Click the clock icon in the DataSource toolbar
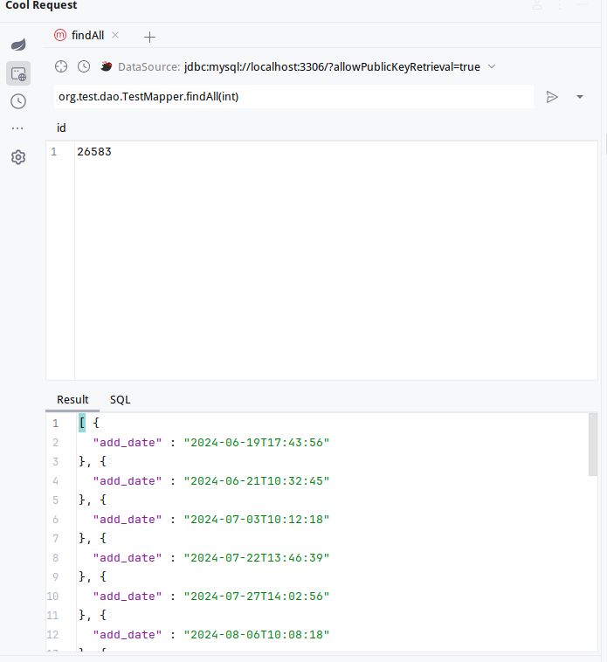Image resolution: width=607 pixels, height=662 pixels. point(84,66)
